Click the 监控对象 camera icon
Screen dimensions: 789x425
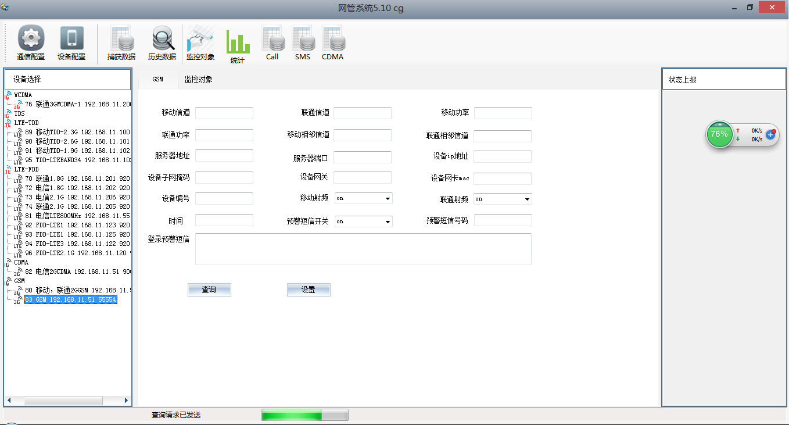[200, 39]
